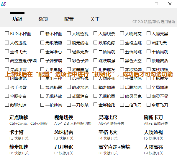Show the 关于 tab
This screenshot has height=165, width=177.
[95, 19]
